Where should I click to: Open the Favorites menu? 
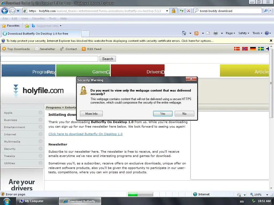(x=39, y=18)
